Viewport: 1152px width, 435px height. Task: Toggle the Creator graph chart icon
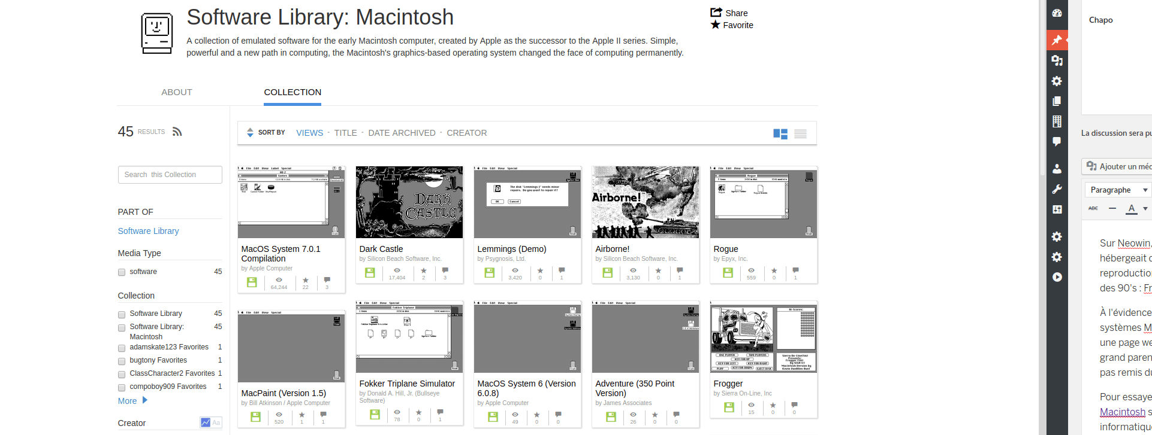point(206,422)
